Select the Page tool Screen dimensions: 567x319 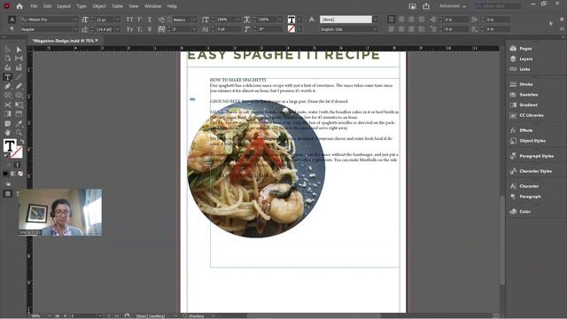click(x=8, y=58)
